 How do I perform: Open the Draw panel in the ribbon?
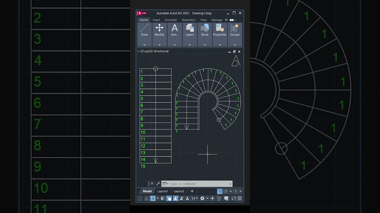click(144, 30)
